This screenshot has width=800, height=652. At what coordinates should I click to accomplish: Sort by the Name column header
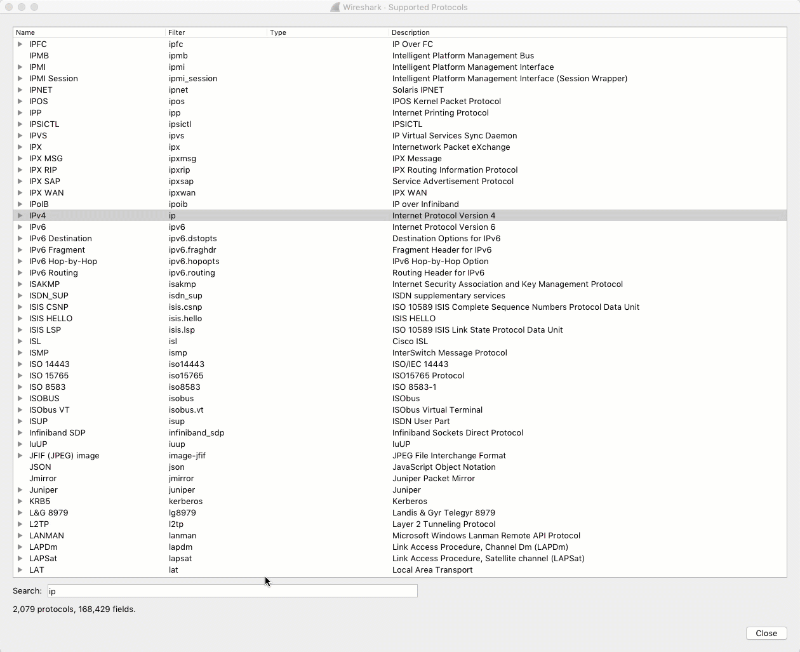(89, 32)
